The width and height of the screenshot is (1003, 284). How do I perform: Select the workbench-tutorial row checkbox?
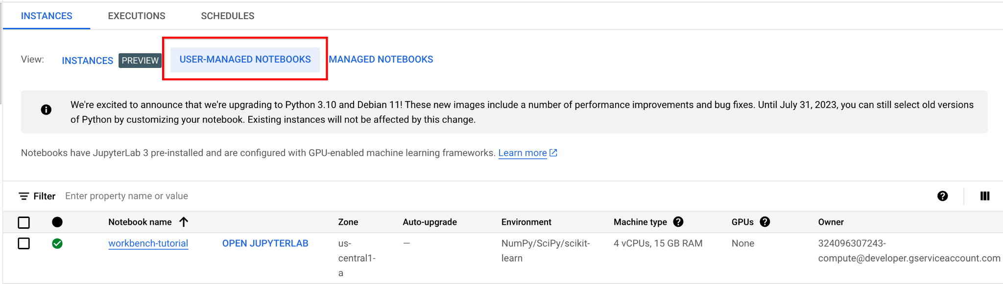tap(24, 243)
